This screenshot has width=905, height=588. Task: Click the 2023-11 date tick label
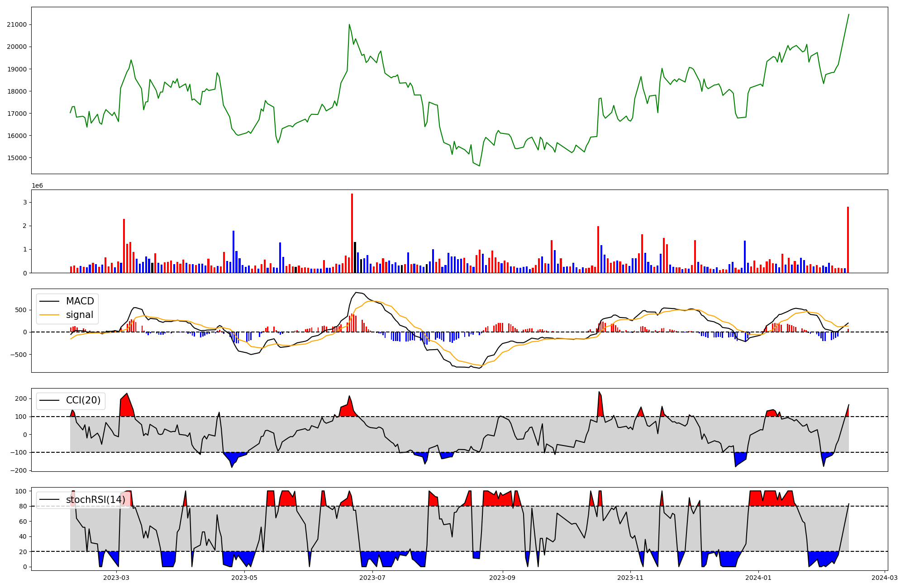(630, 578)
